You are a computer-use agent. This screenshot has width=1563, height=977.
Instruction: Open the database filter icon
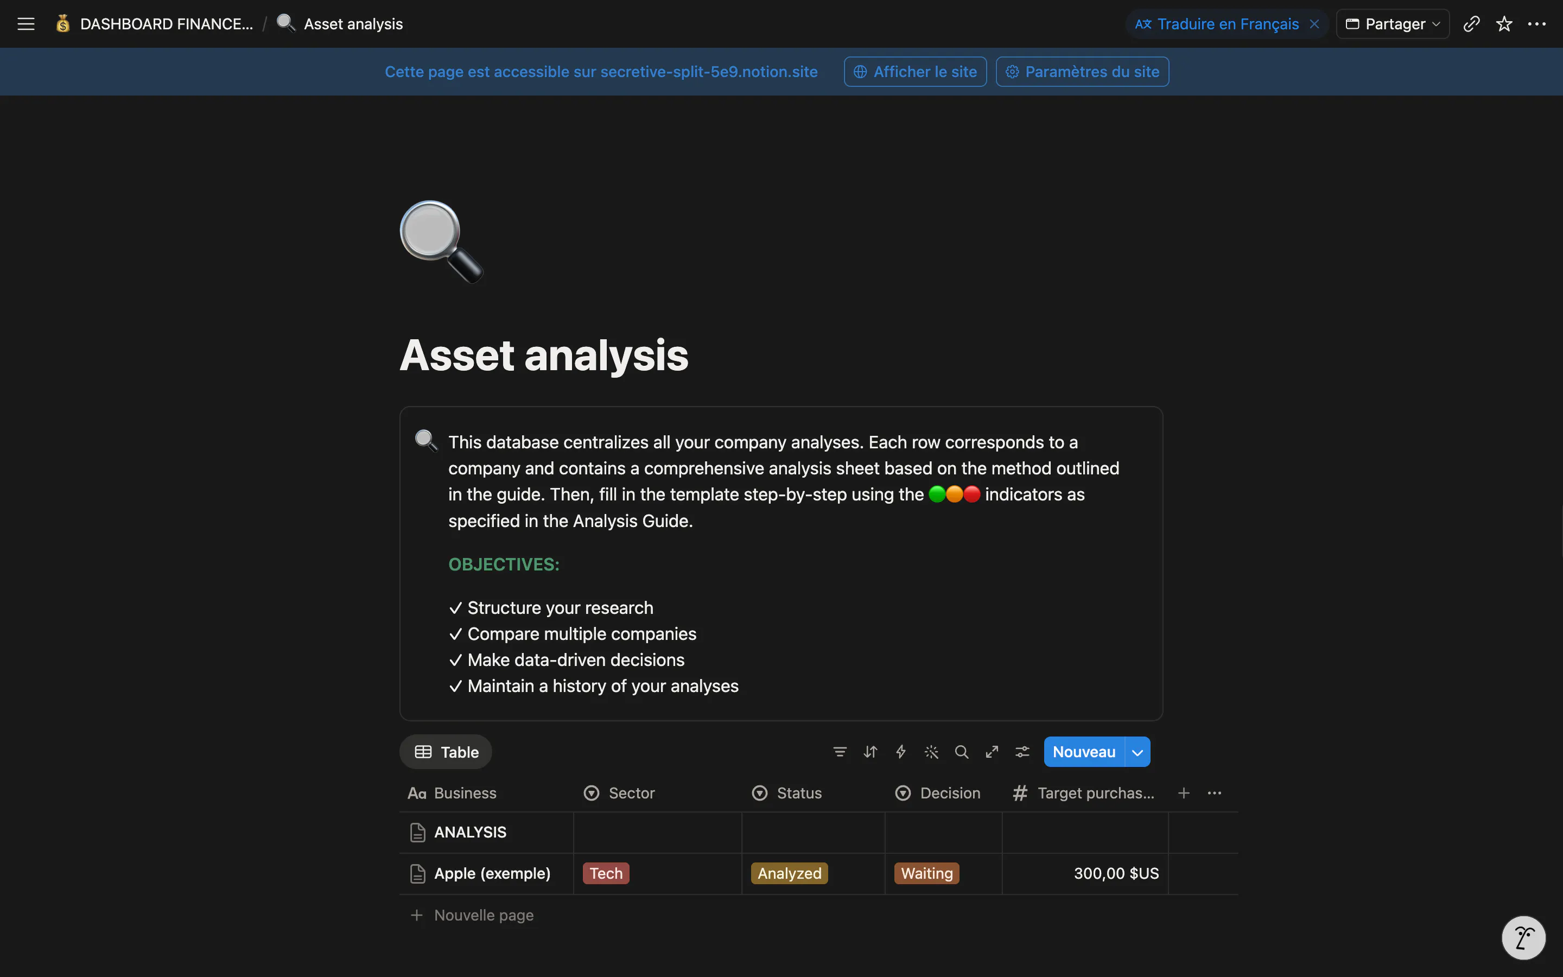coord(840,752)
